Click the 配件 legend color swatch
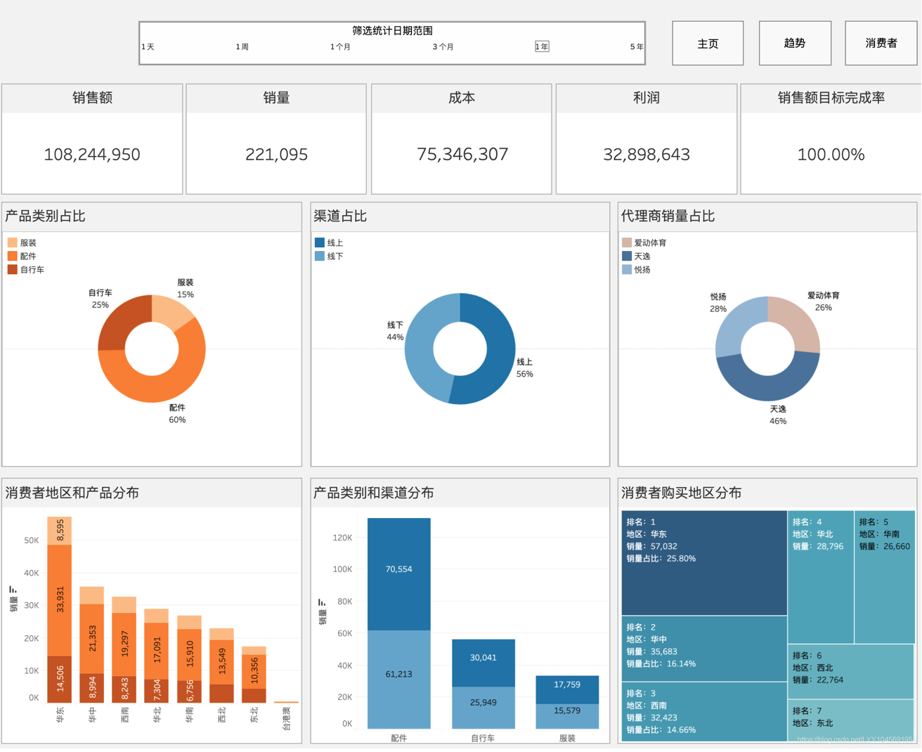The image size is (922, 752). (x=12, y=256)
